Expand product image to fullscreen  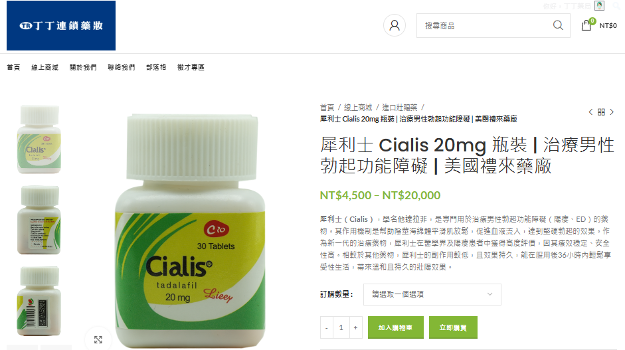click(x=98, y=339)
